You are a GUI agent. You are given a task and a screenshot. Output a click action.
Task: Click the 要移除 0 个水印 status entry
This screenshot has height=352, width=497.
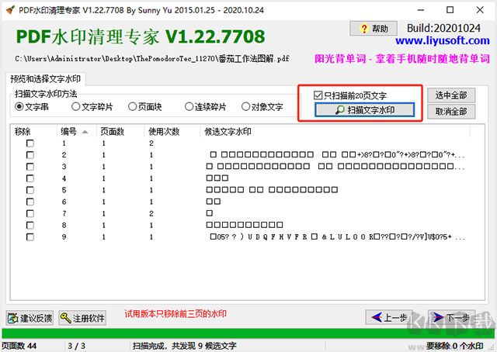[455, 346]
